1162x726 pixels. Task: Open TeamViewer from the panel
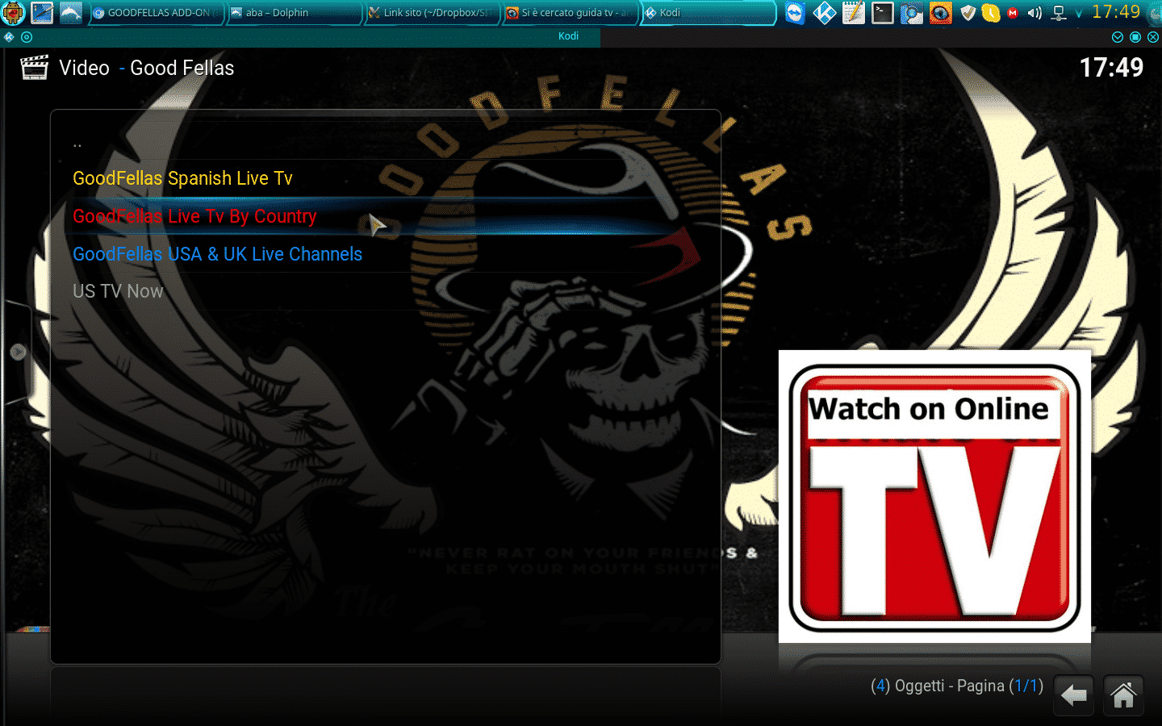pyautogui.click(x=795, y=13)
